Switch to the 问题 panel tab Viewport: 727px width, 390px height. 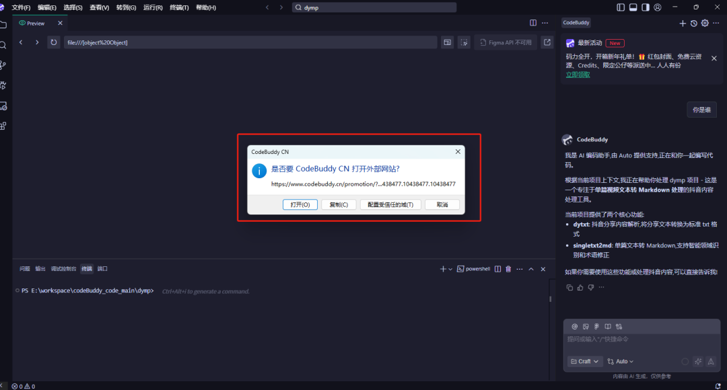click(x=25, y=269)
